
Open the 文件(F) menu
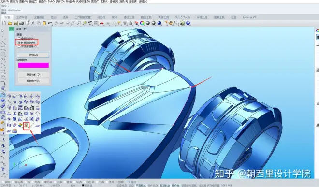pos(4,1)
